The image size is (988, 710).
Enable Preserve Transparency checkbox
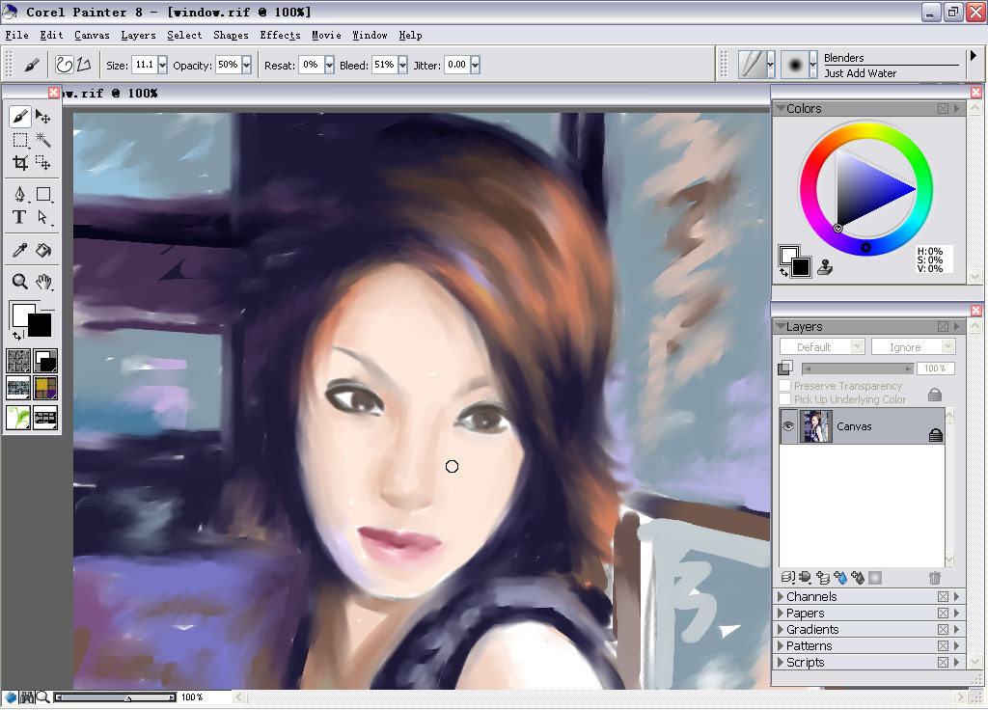tap(785, 386)
